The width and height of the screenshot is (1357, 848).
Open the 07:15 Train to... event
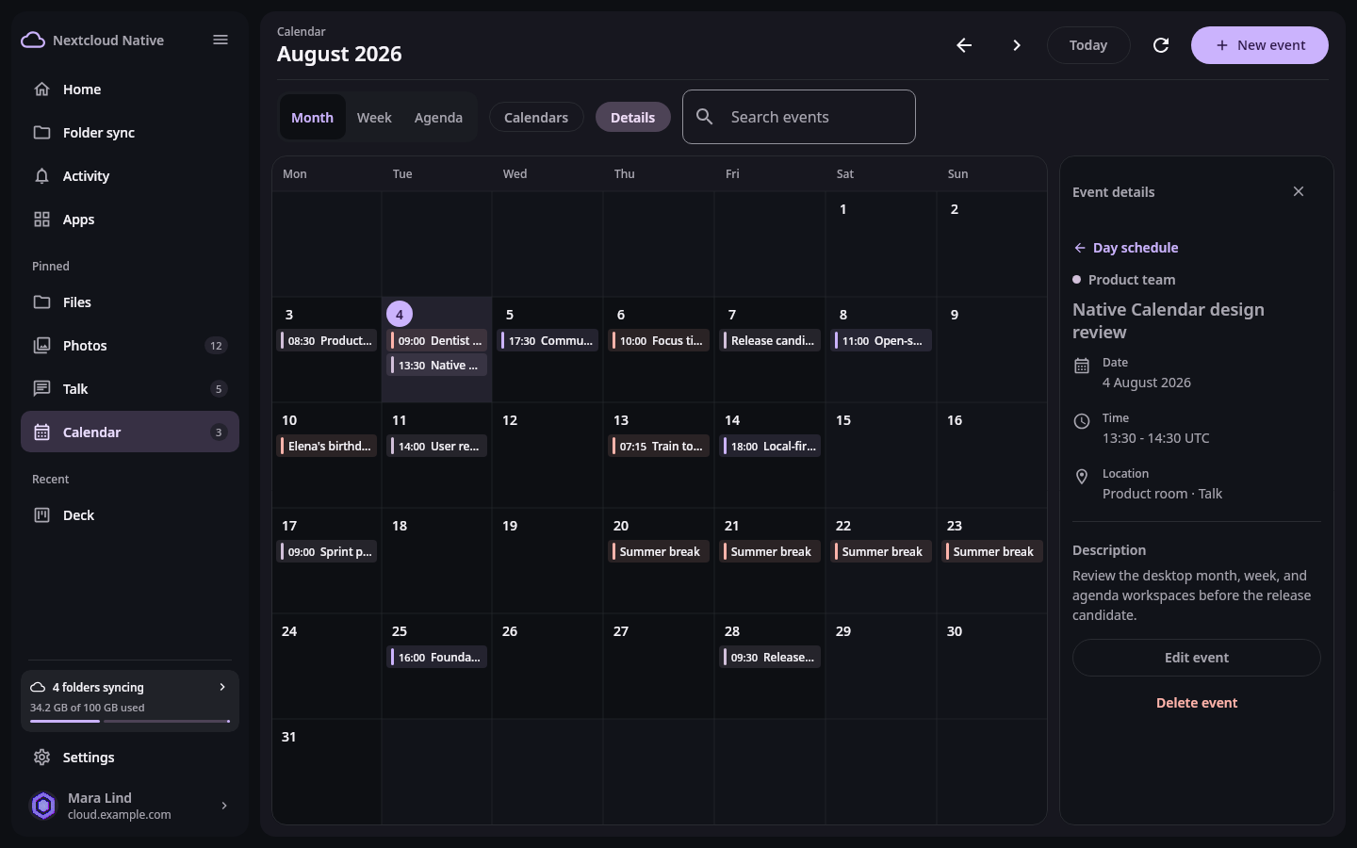point(661,447)
